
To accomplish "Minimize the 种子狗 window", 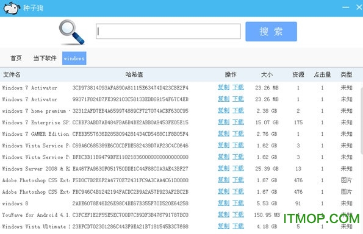I will [346, 7].
